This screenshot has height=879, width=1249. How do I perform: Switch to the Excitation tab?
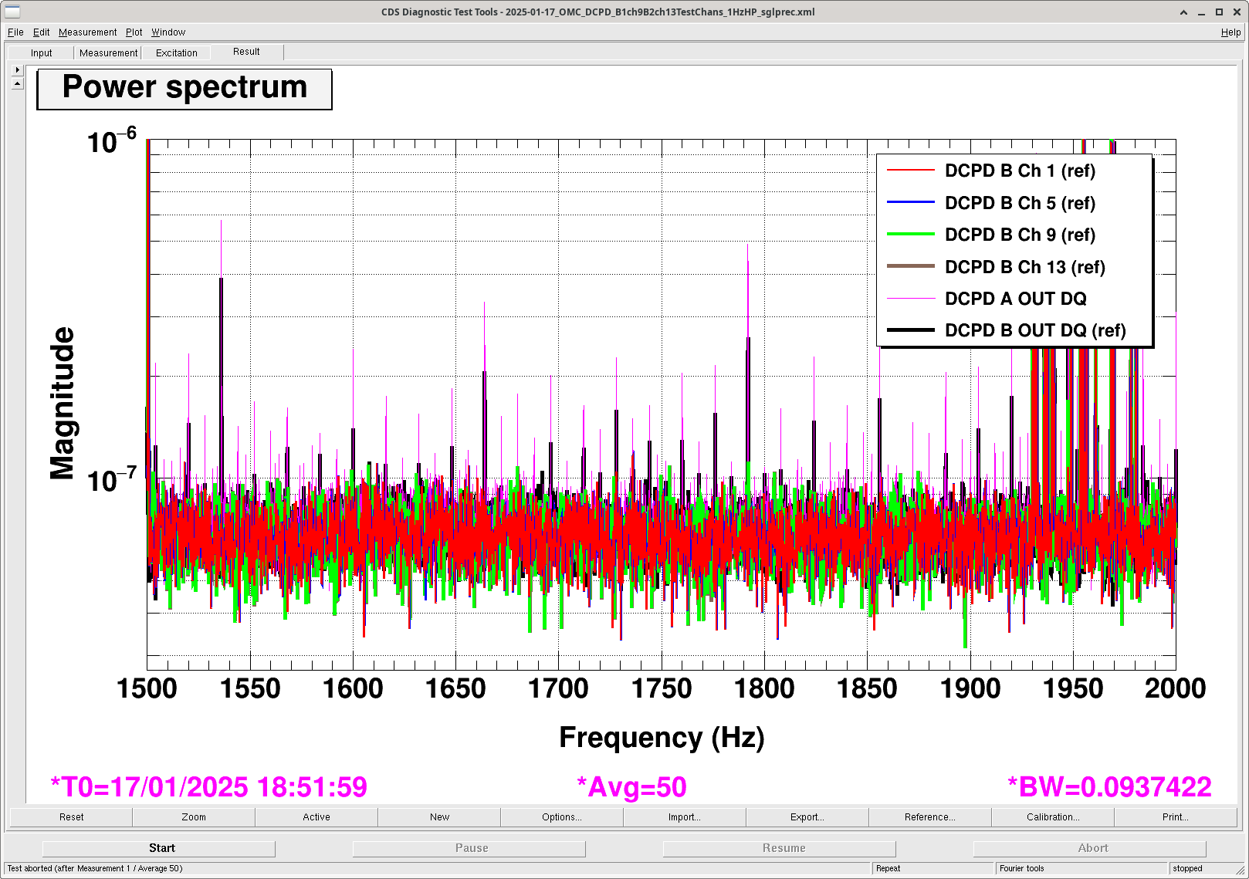tap(177, 53)
